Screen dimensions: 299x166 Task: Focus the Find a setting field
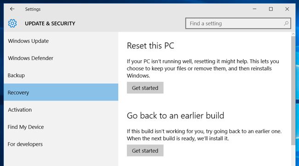point(238,23)
